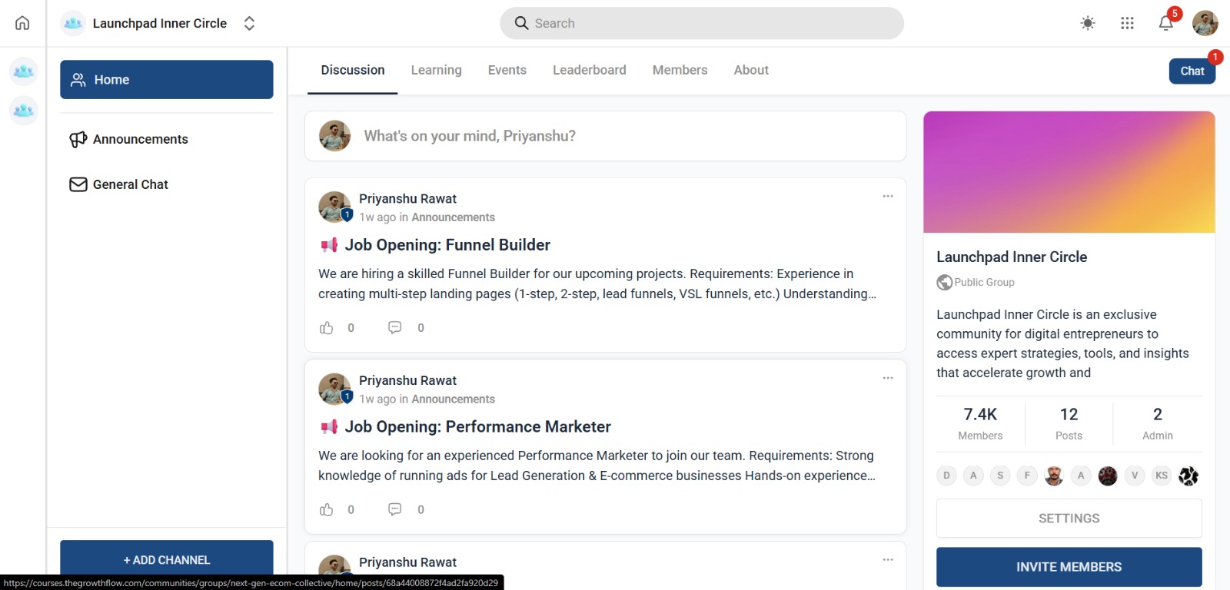Like the Performance Marketer job post
The image size is (1230, 590).
(x=327, y=509)
